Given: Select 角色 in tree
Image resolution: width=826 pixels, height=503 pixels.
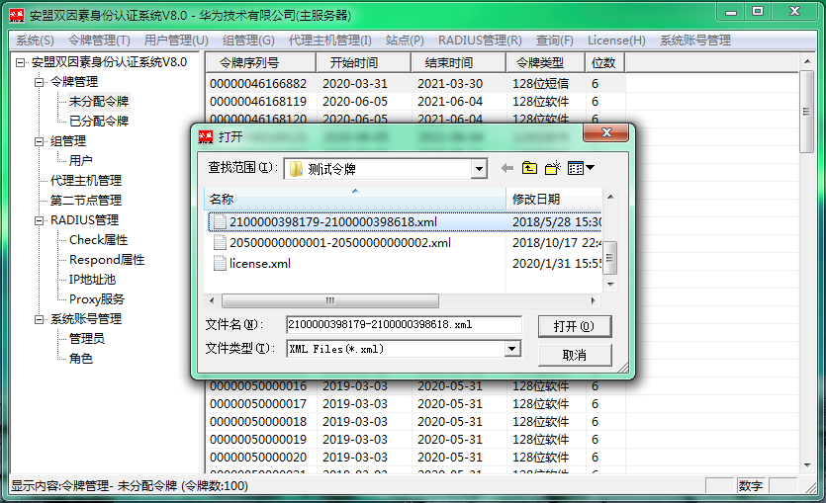Looking at the screenshot, I should pos(80,359).
